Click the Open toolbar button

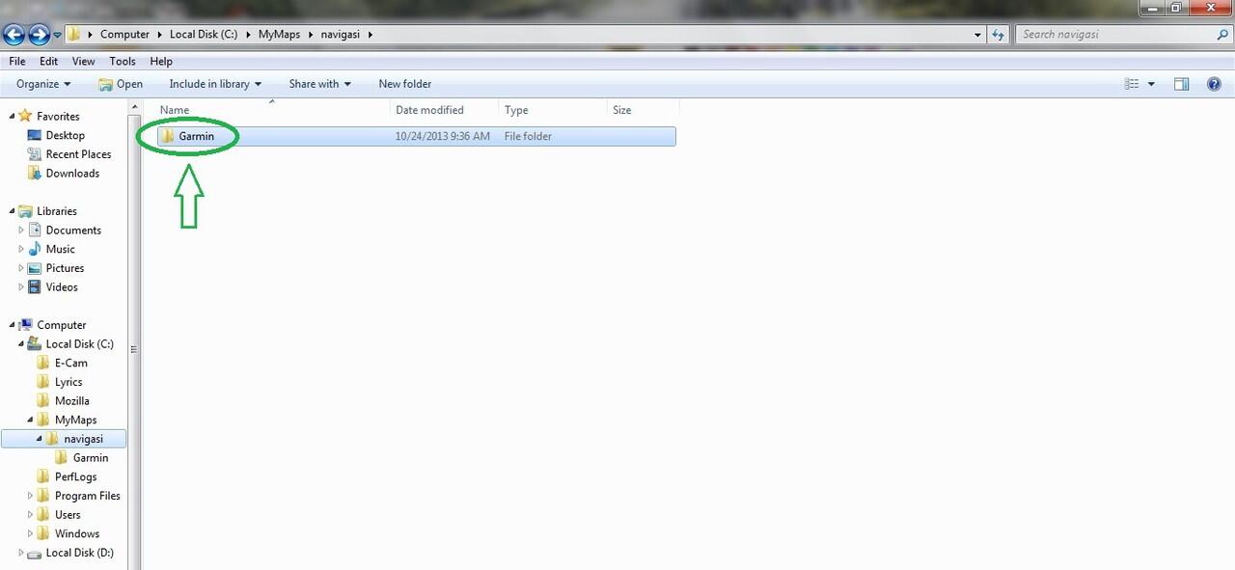121,84
